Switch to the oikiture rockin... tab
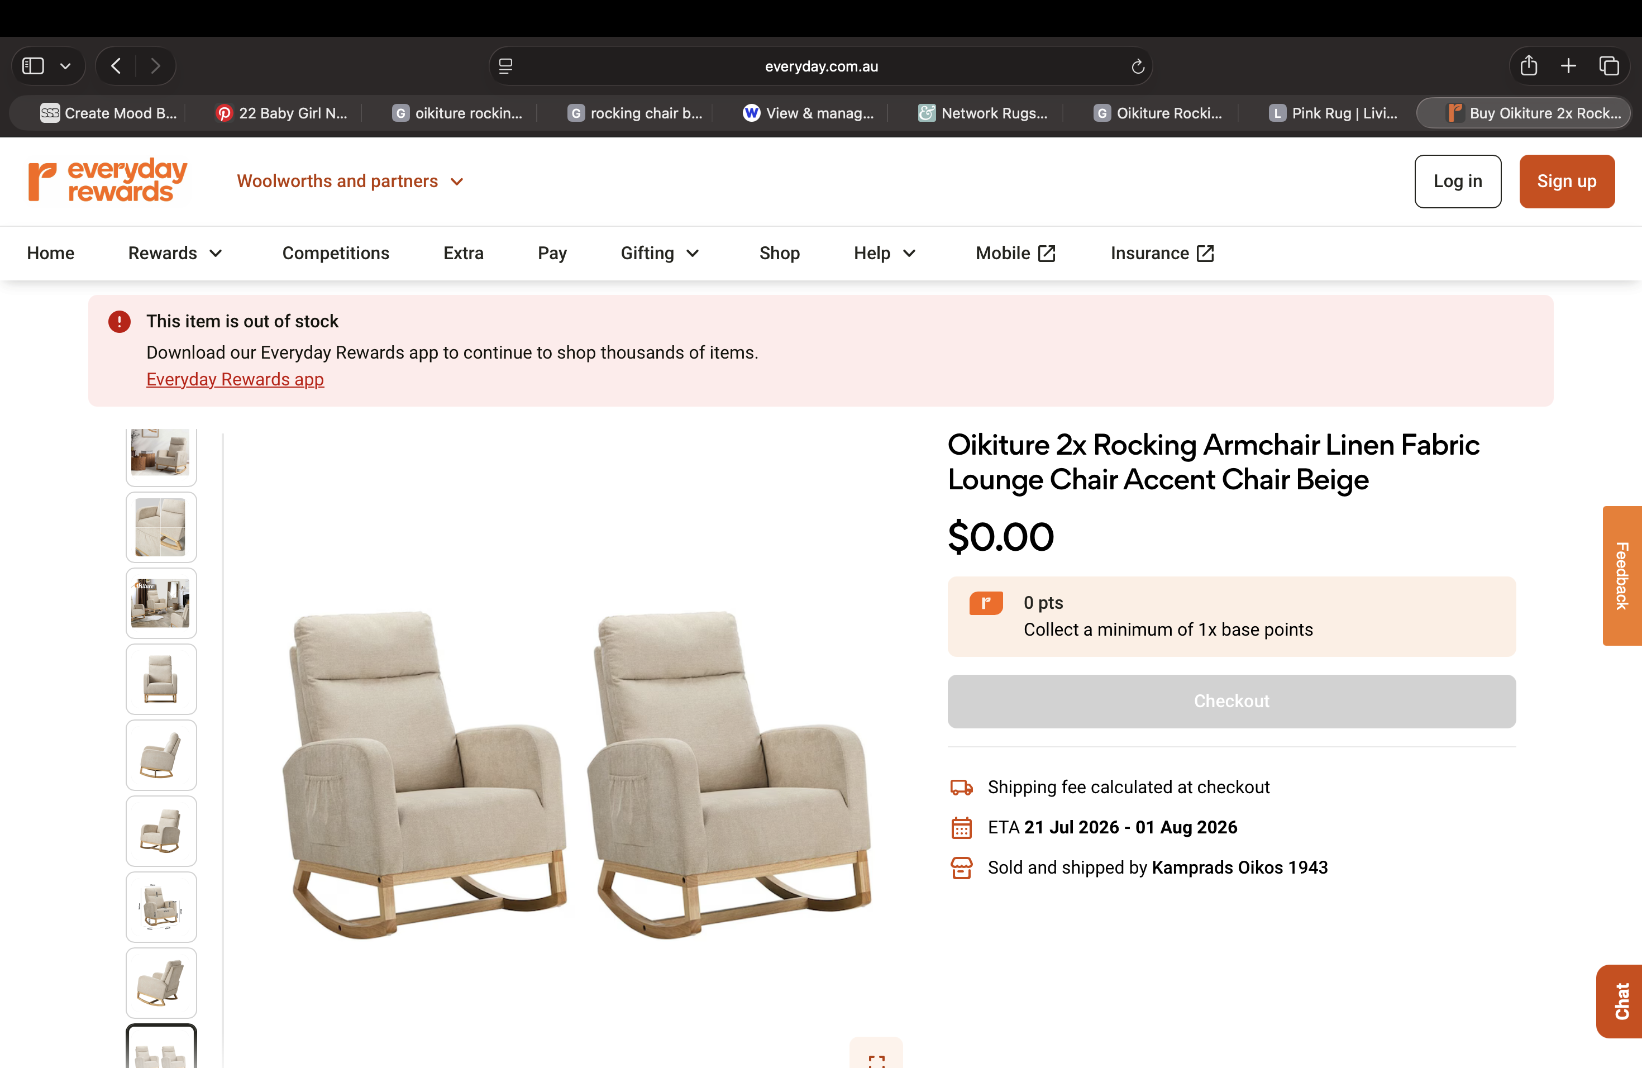The height and width of the screenshot is (1068, 1642). click(x=457, y=113)
